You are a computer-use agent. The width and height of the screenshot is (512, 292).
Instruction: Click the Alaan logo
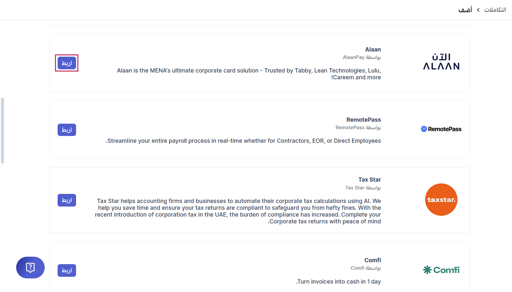click(x=441, y=62)
